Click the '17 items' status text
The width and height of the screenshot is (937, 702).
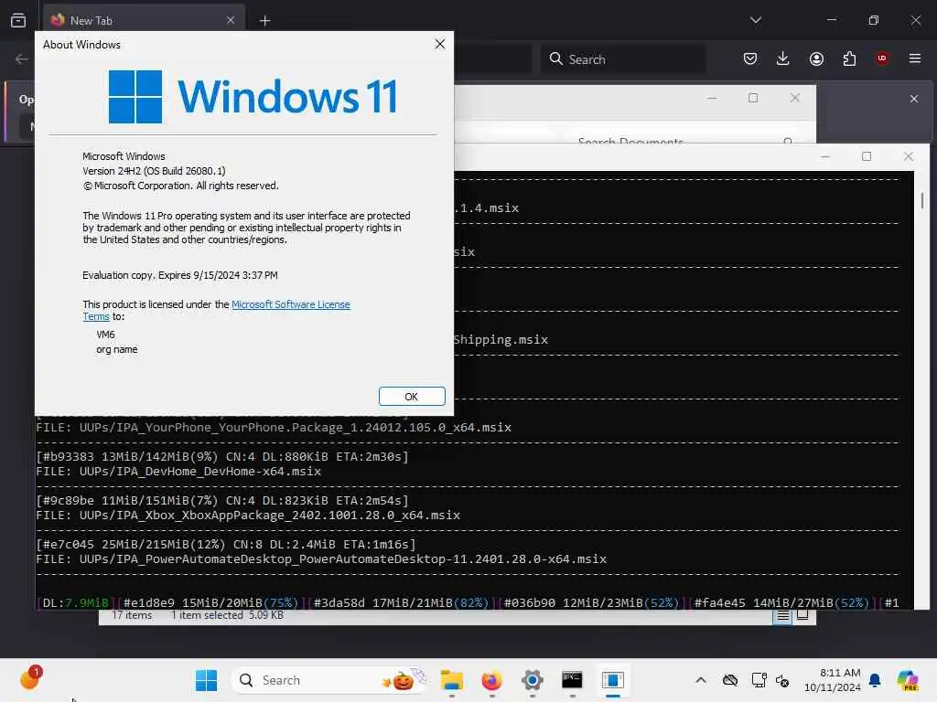coord(132,615)
